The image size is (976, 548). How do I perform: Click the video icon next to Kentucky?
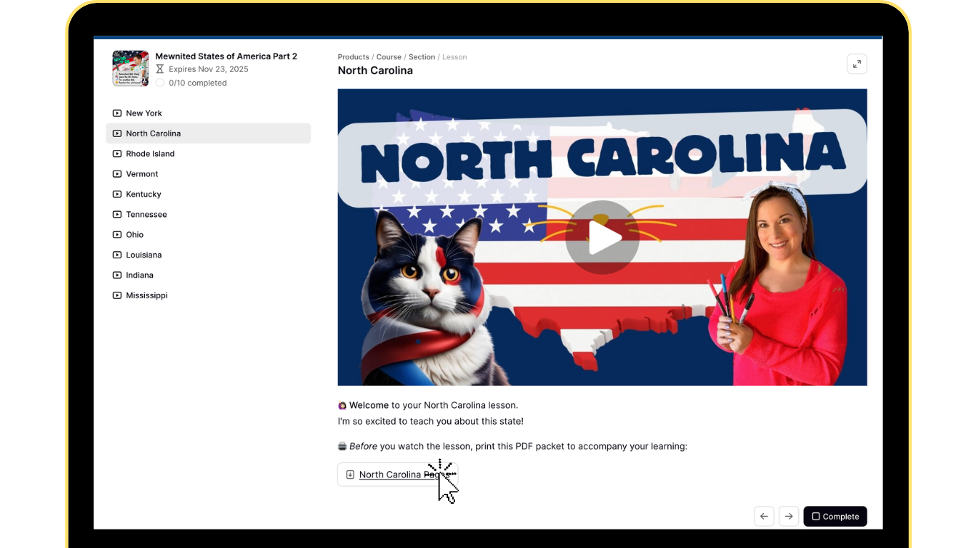117,194
